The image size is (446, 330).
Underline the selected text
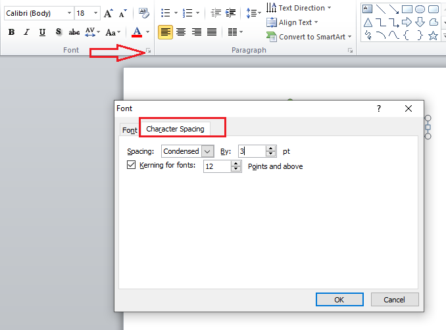[43, 32]
